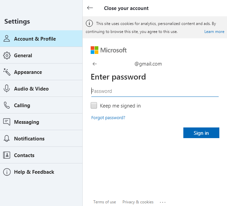Open the Account & Profile settings section
This screenshot has height=206, width=227.
pos(41,39)
